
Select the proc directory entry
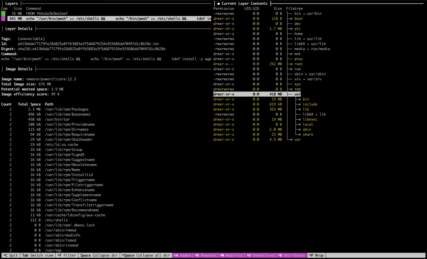(x=299, y=59)
